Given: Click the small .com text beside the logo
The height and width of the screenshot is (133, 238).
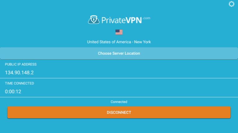Looking at the screenshot, I should pyautogui.click(x=147, y=18).
